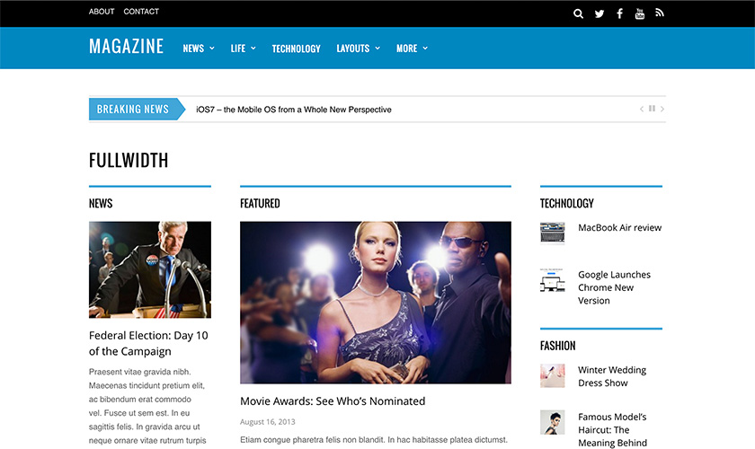The width and height of the screenshot is (755, 449).
Task: Click the FASHION sidebar heading
Action: pos(557,346)
